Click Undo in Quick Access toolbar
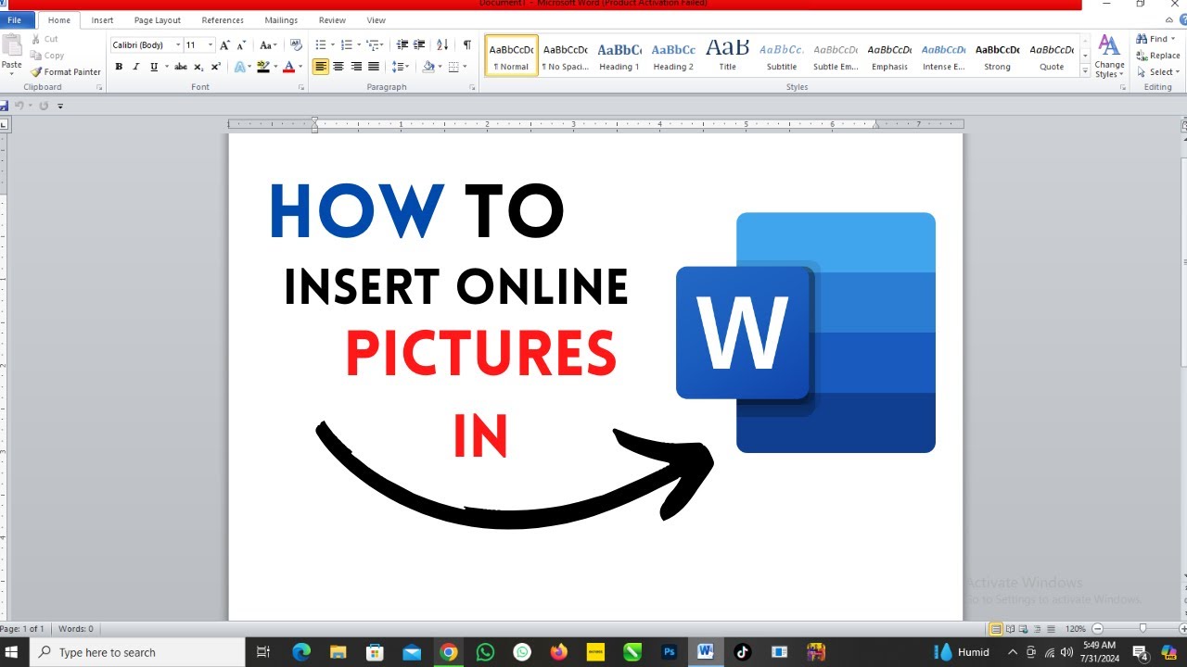This screenshot has width=1187, height=667. (x=19, y=106)
